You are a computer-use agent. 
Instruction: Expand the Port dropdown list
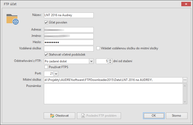[x=56, y=74]
